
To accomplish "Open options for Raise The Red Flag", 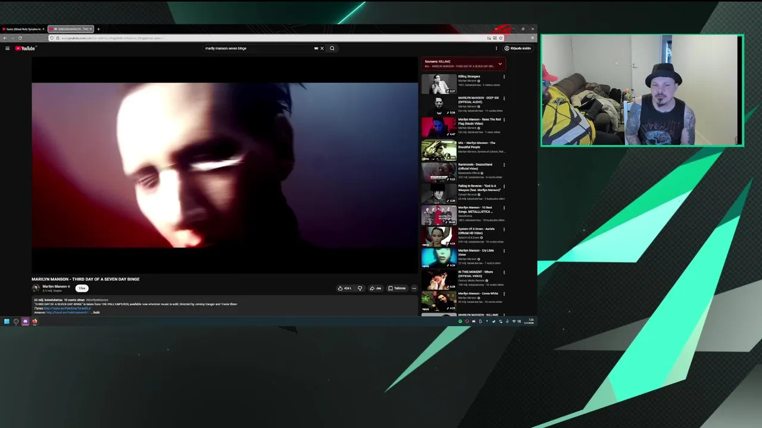I will [x=504, y=119].
